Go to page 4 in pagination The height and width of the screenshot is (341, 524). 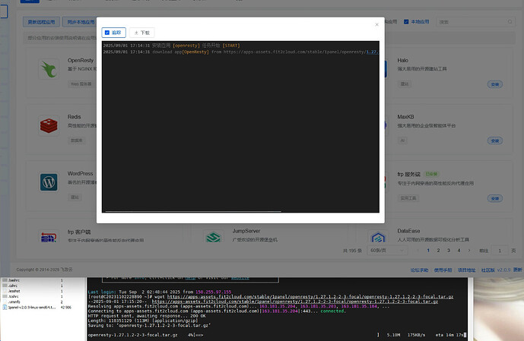click(459, 251)
